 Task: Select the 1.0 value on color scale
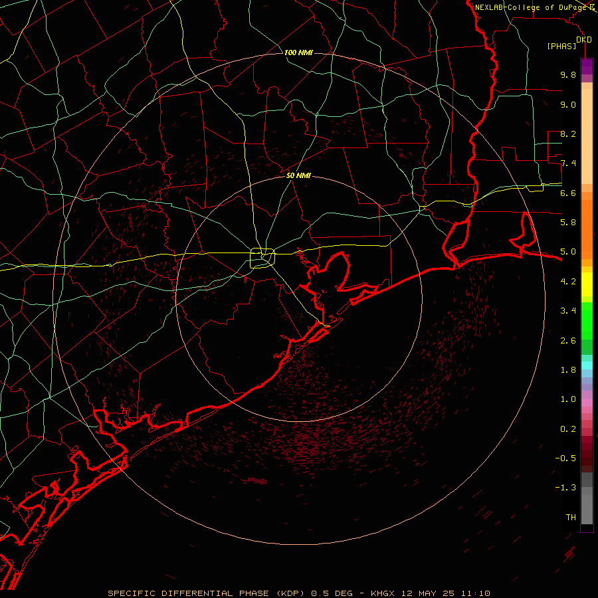568,399
